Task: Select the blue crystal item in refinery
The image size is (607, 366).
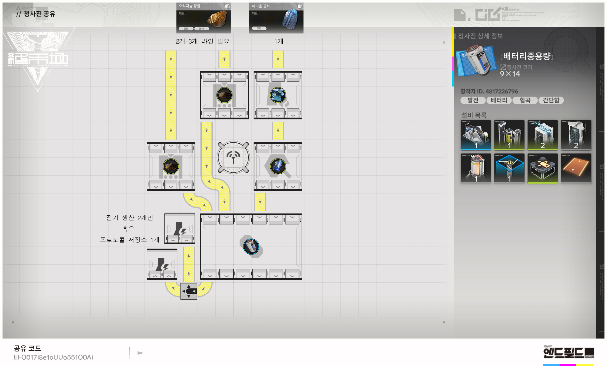Action: pyautogui.click(x=278, y=95)
